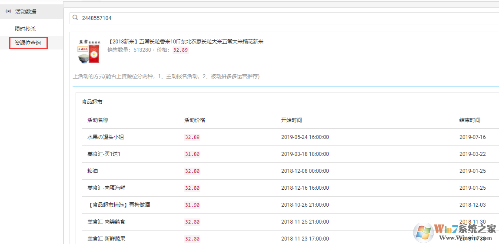Select the 美食汇-买1送1 activity row
The height and width of the screenshot is (244, 499).
pos(104,154)
